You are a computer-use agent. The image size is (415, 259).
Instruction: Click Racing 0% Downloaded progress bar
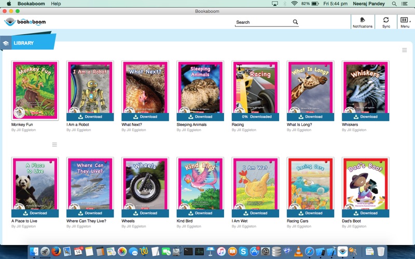255,117
